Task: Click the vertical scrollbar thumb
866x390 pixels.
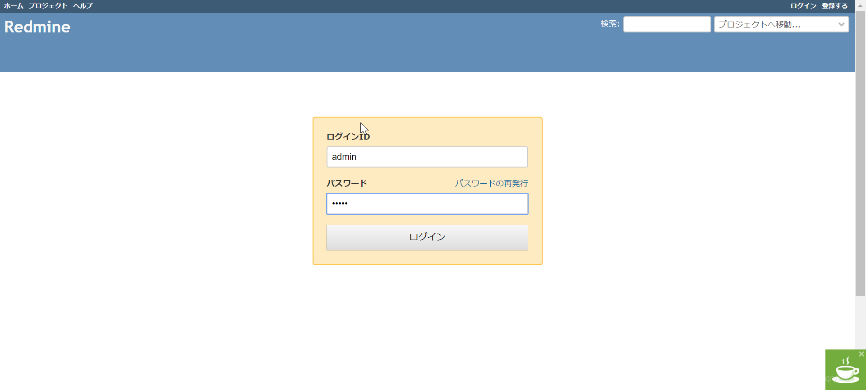Action: point(860,153)
